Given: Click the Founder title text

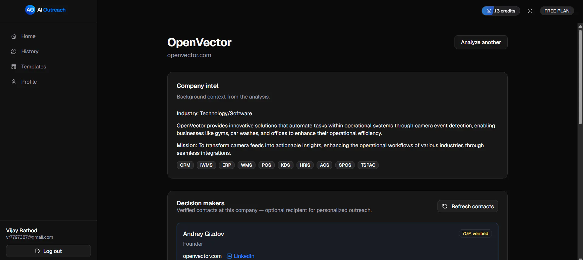Looking at the screenshot, I should [193, 244].
